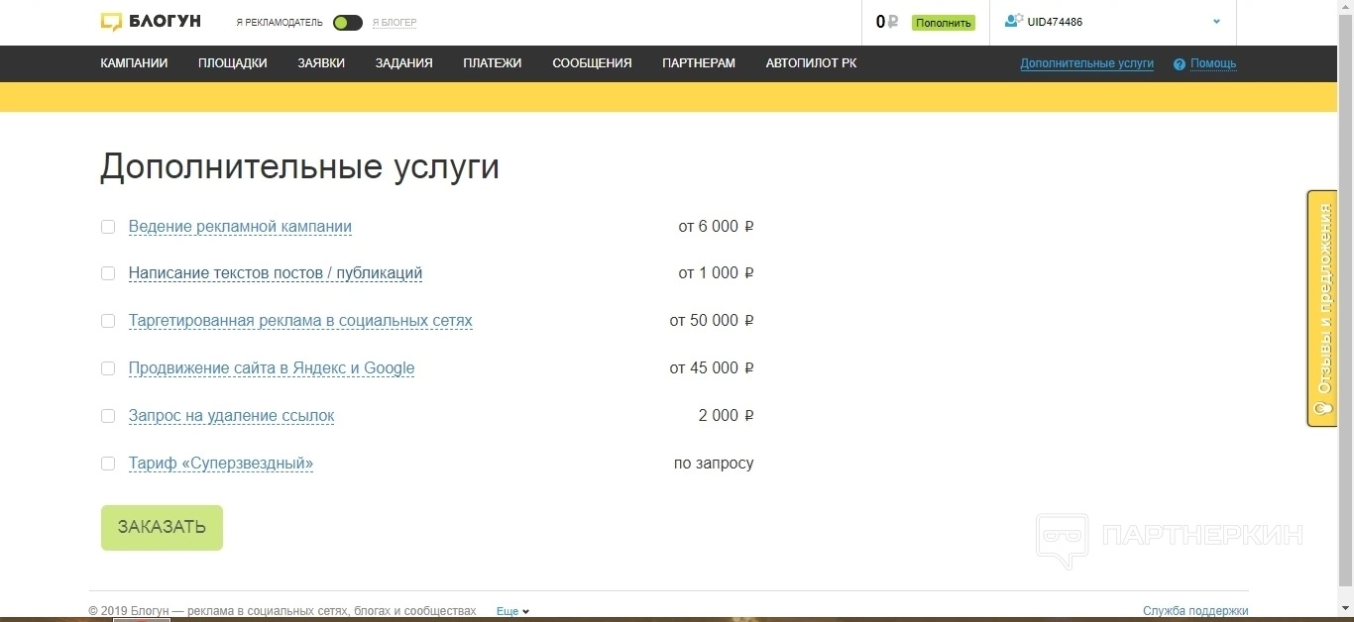This screenshot has height=622, width=1354.
Task: Check the Ведение рекламной кампании checkbox
Action: click(x=108, y=227)
